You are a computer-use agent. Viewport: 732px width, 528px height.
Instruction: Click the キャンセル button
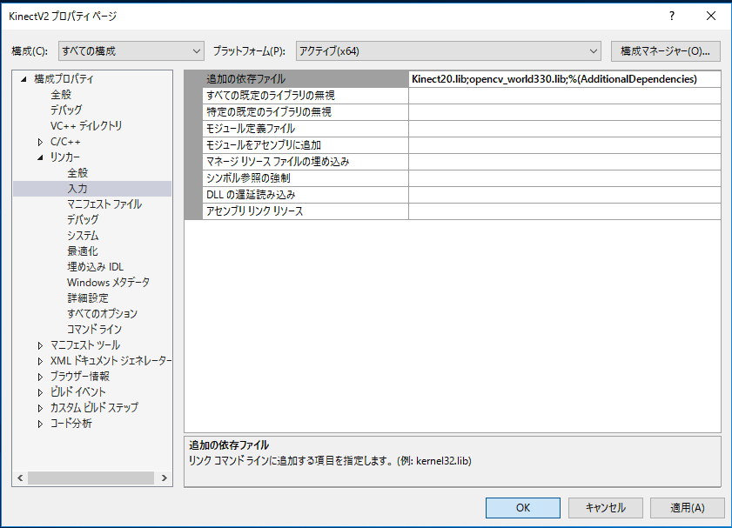tap(605, 507)
